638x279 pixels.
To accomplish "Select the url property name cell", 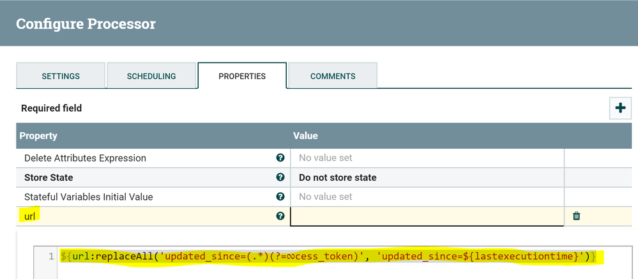I will (29, 216).
